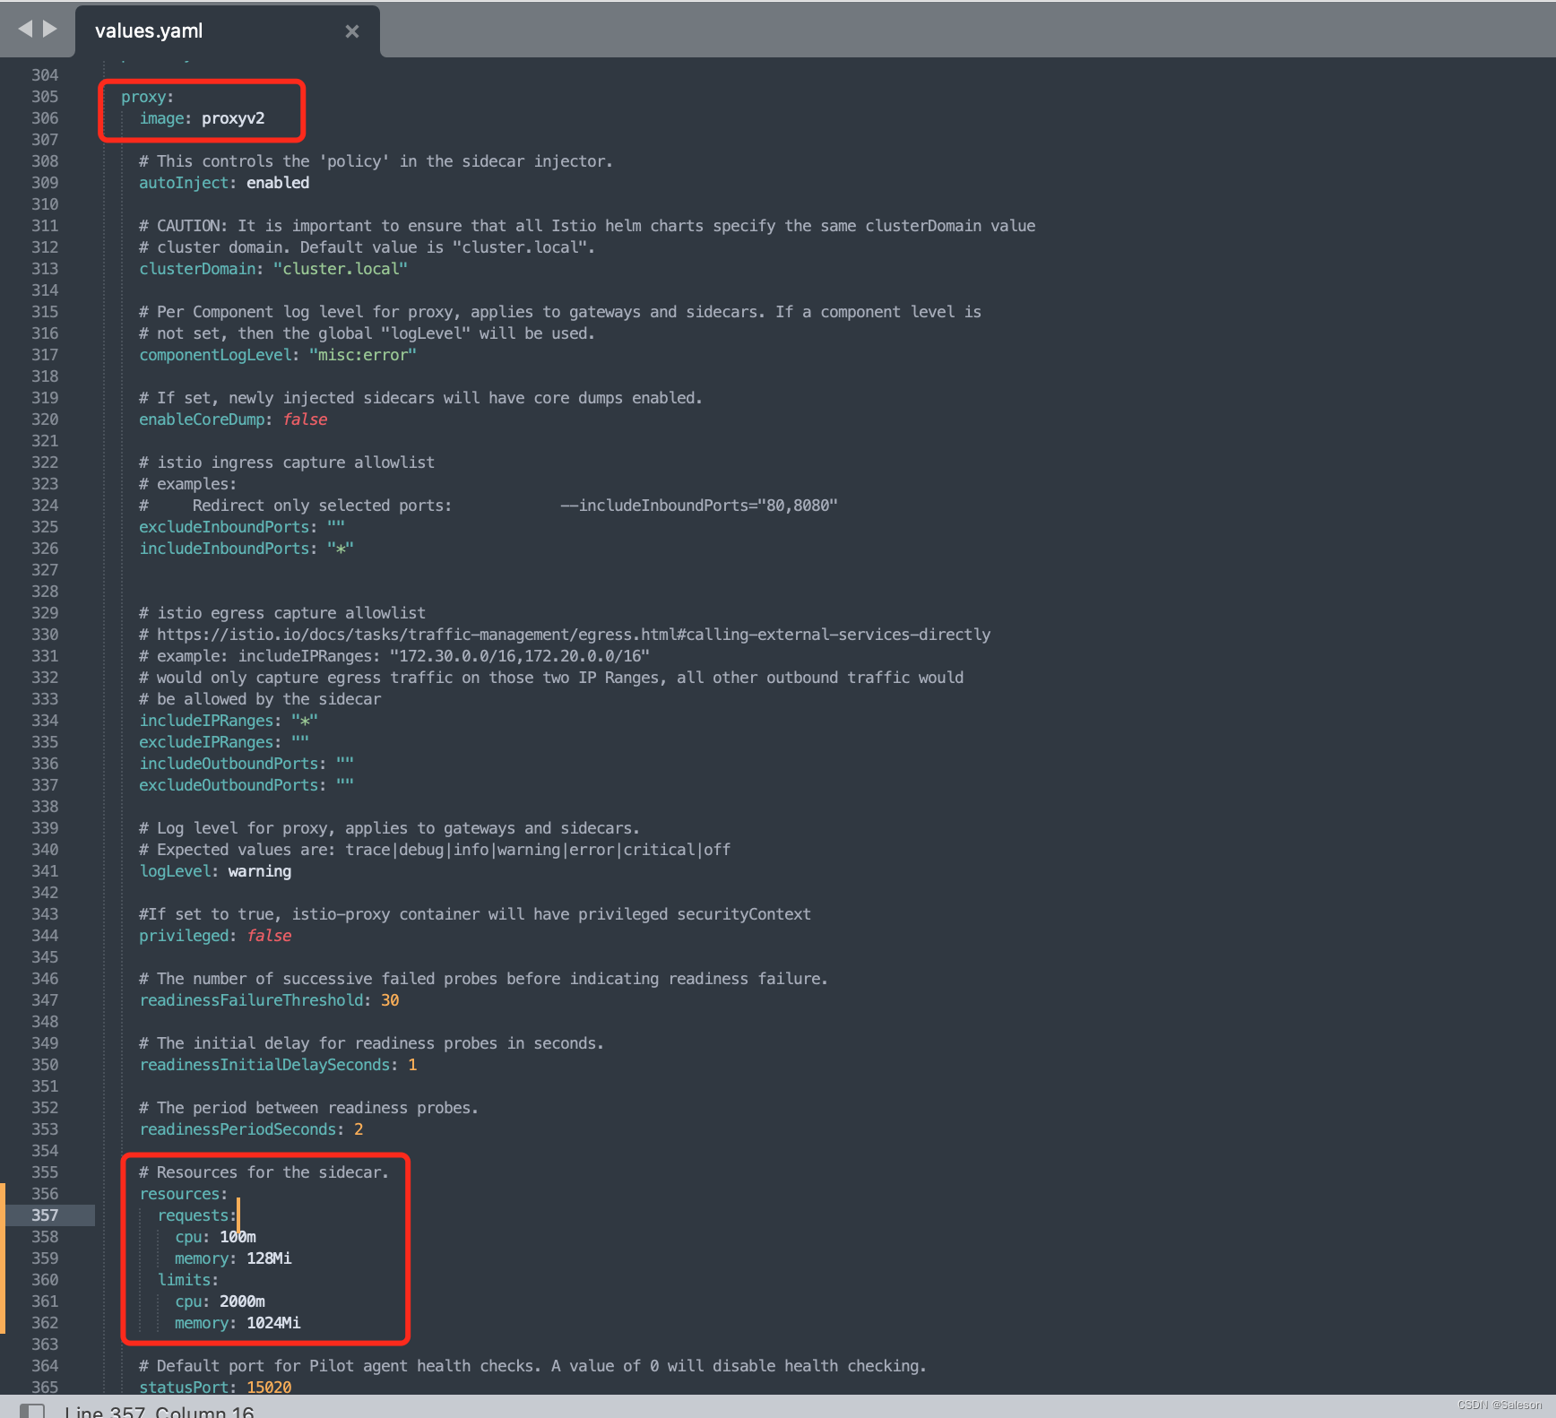
Task: Place cursor on 'proxy:' key
Action: tap(148, 97)
